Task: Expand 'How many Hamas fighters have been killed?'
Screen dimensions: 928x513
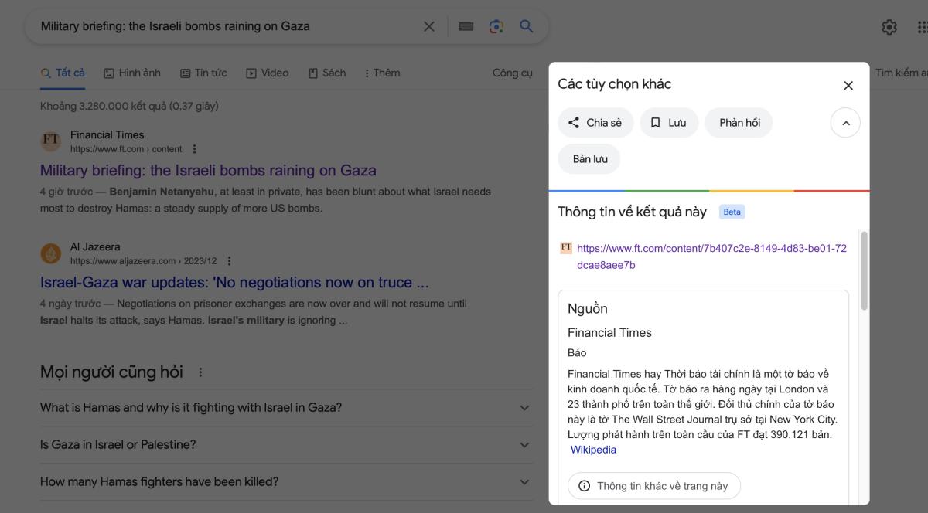Action: point(524,482)
